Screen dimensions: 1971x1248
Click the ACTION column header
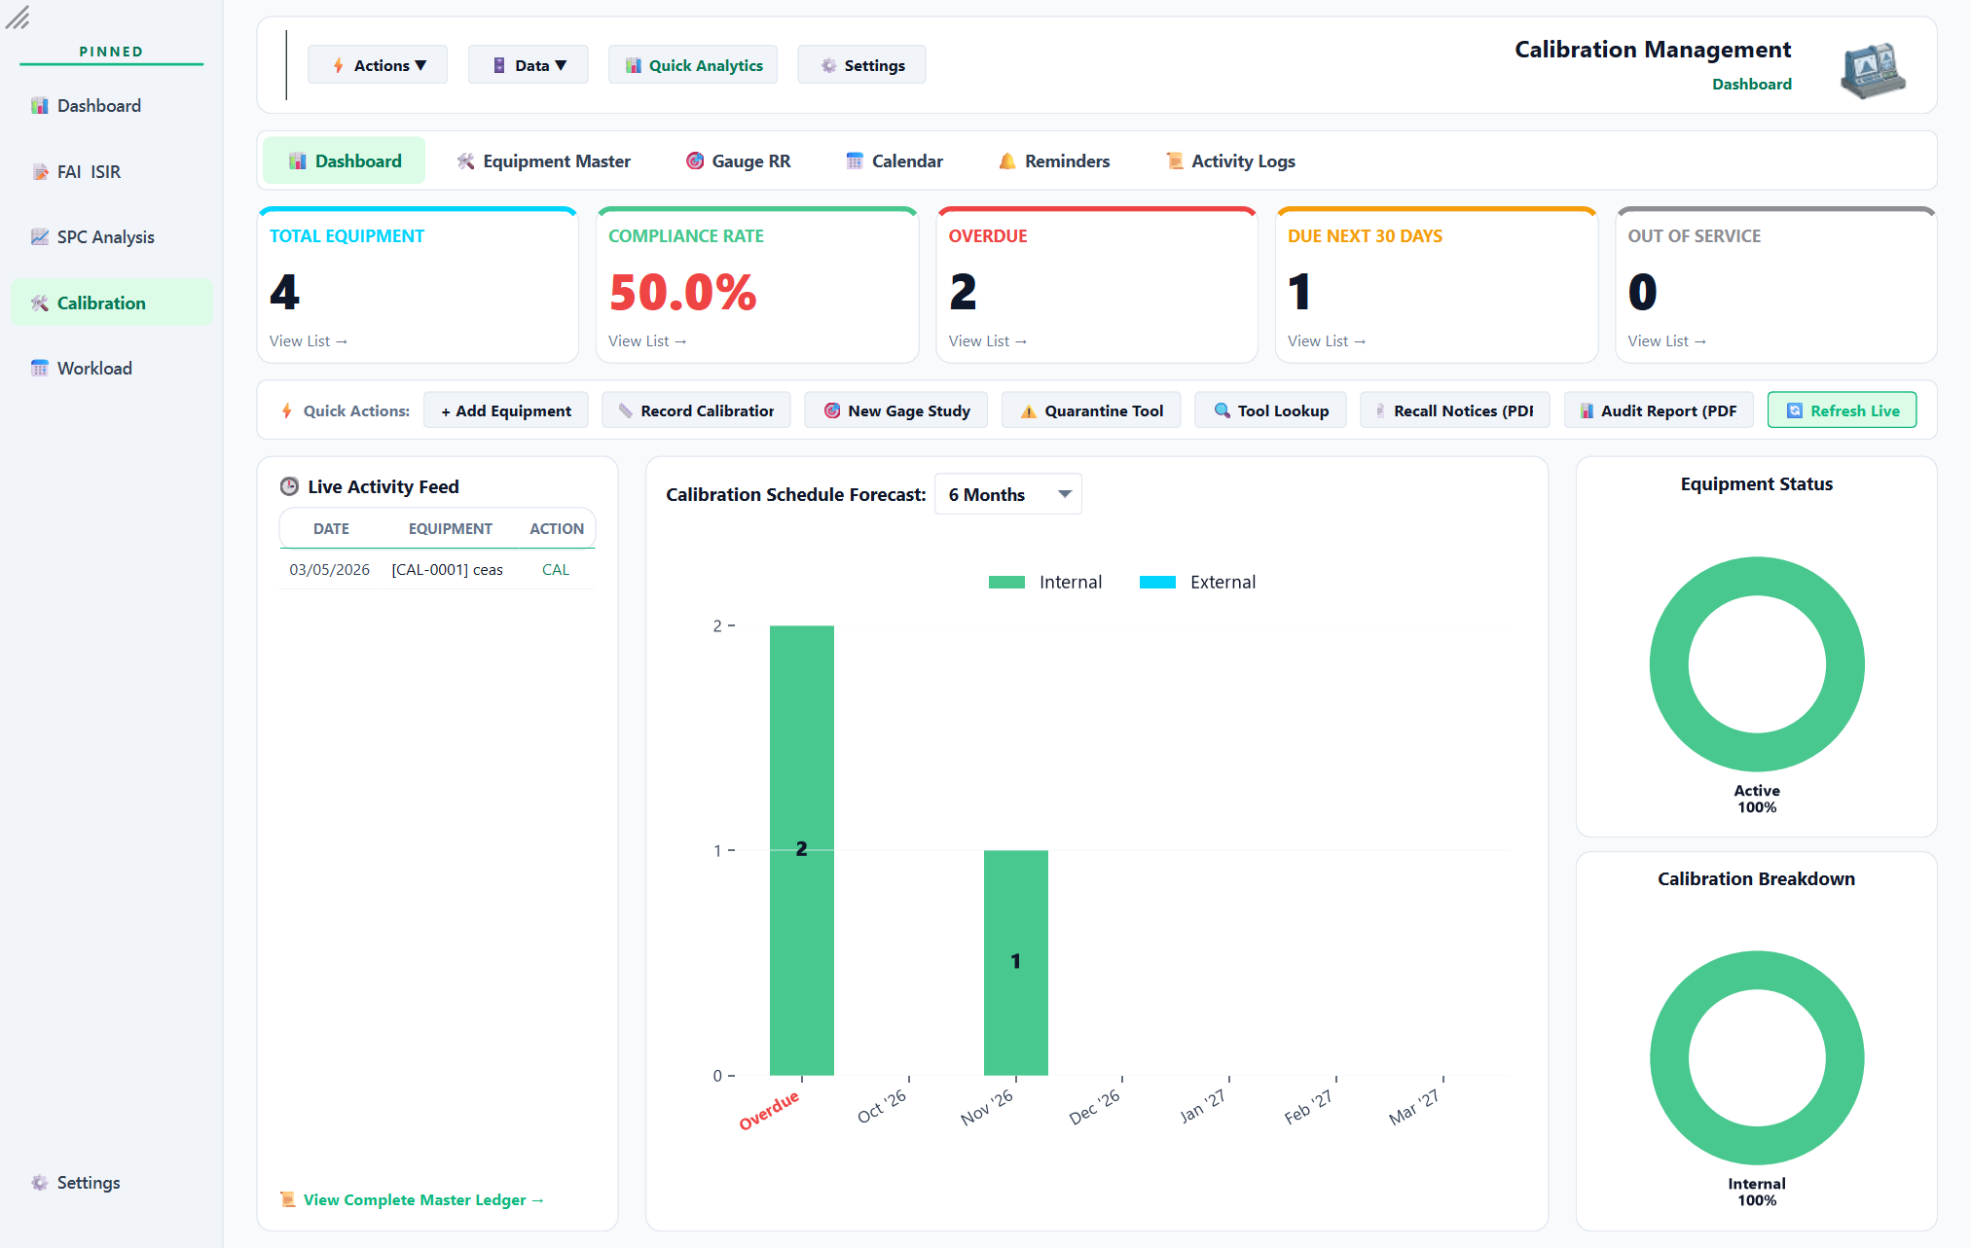pyautogui.click(x=557, y=529)
